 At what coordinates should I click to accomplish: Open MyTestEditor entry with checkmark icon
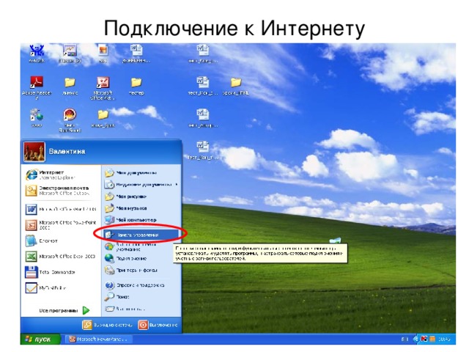tap(46, 288)
